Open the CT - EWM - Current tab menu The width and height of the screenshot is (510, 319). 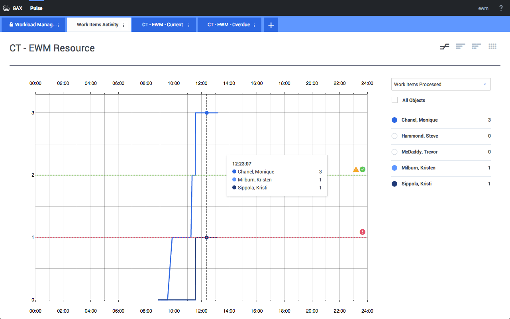[189, 25]
